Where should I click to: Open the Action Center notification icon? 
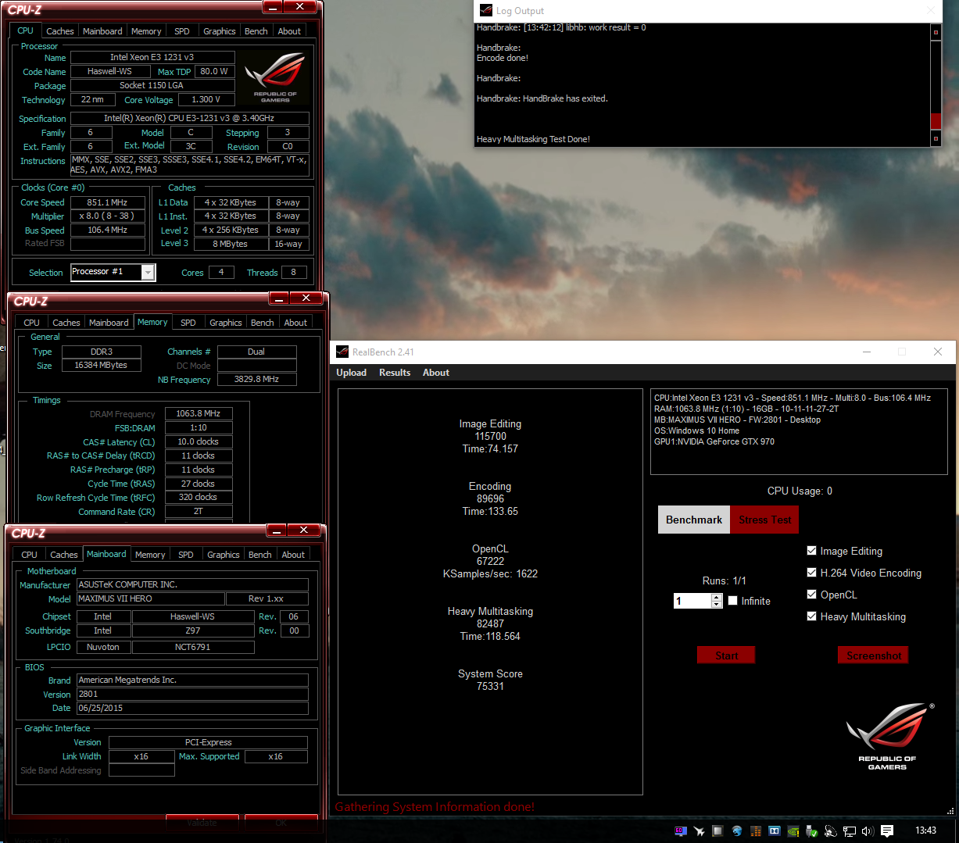point(887,831)
